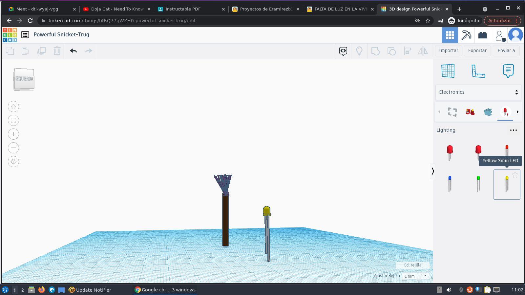Click the Align tool icon
This screenshot has width=525, height=295.
click(x=408, y=51)
